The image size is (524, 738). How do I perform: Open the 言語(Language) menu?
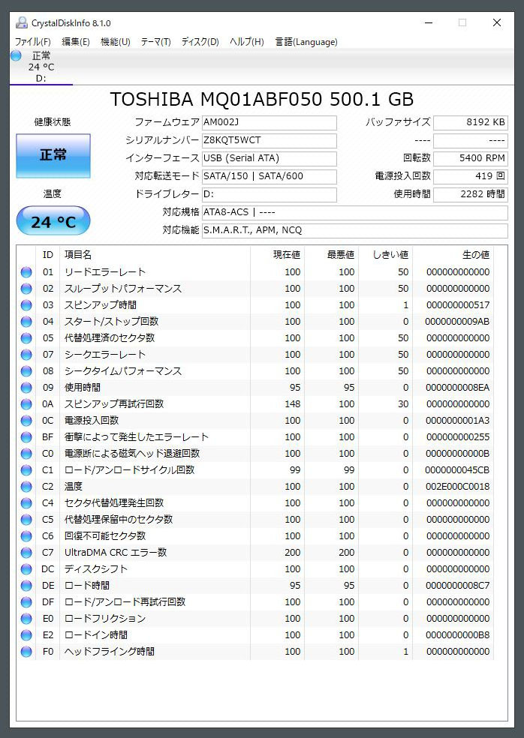click(306, 42)
